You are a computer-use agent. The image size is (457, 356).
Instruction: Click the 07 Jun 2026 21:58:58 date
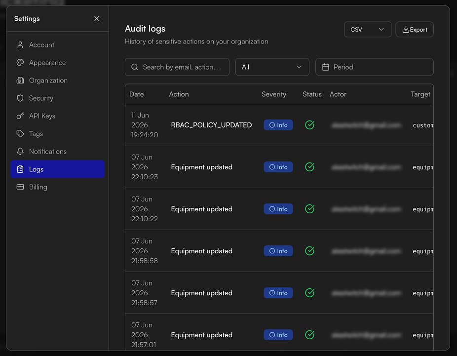pyautogui.click(x=145, y=251)
